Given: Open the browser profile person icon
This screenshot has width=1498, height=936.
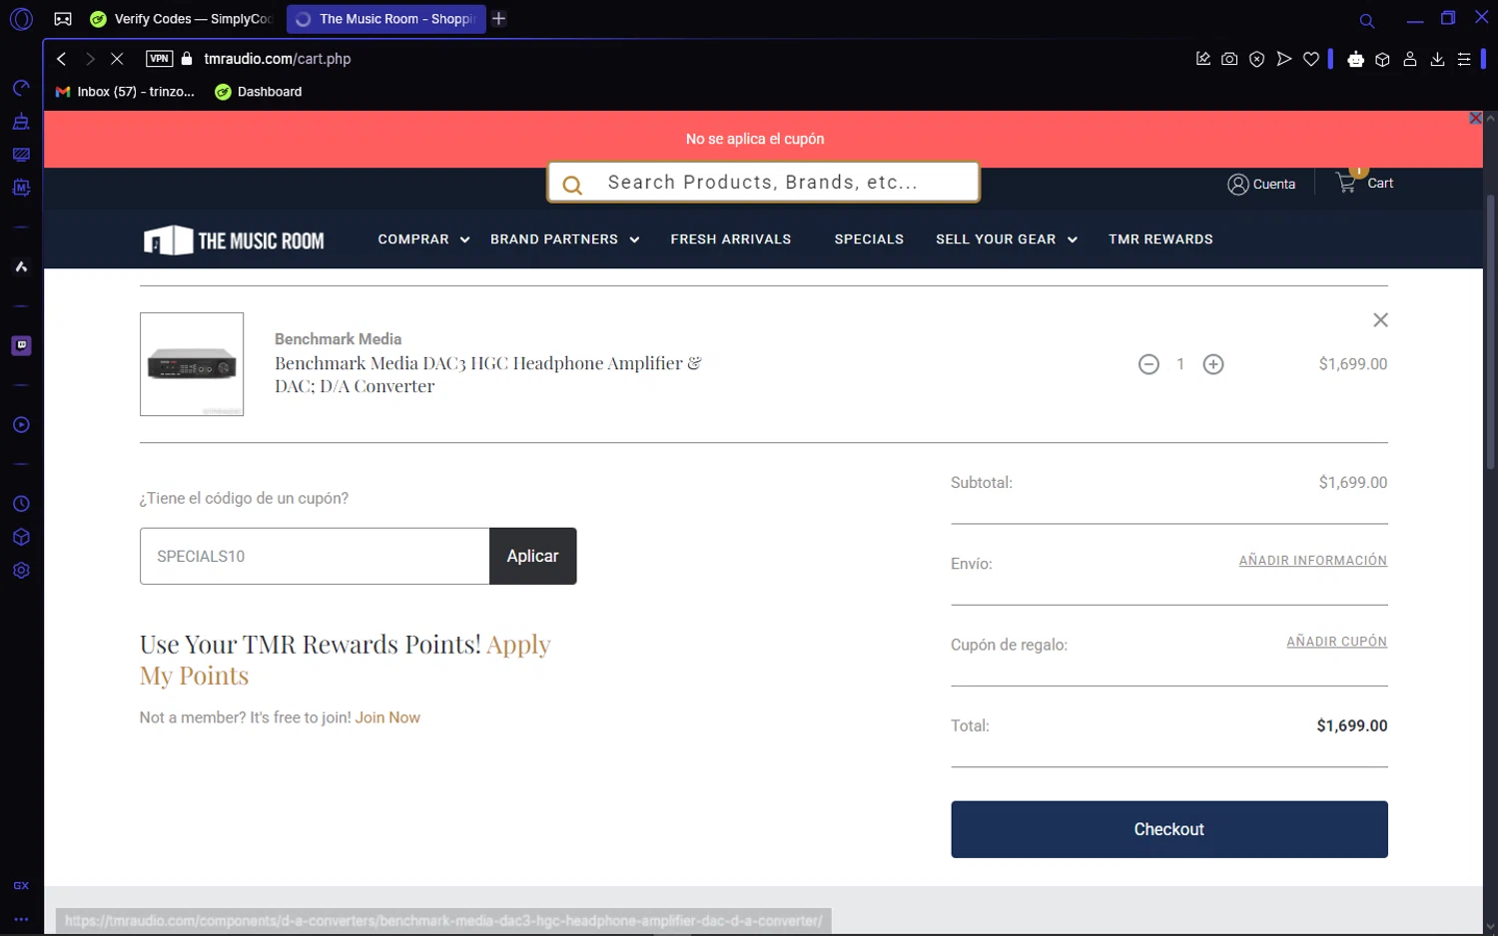Looking at the screenshot, I should (1410, 59).
